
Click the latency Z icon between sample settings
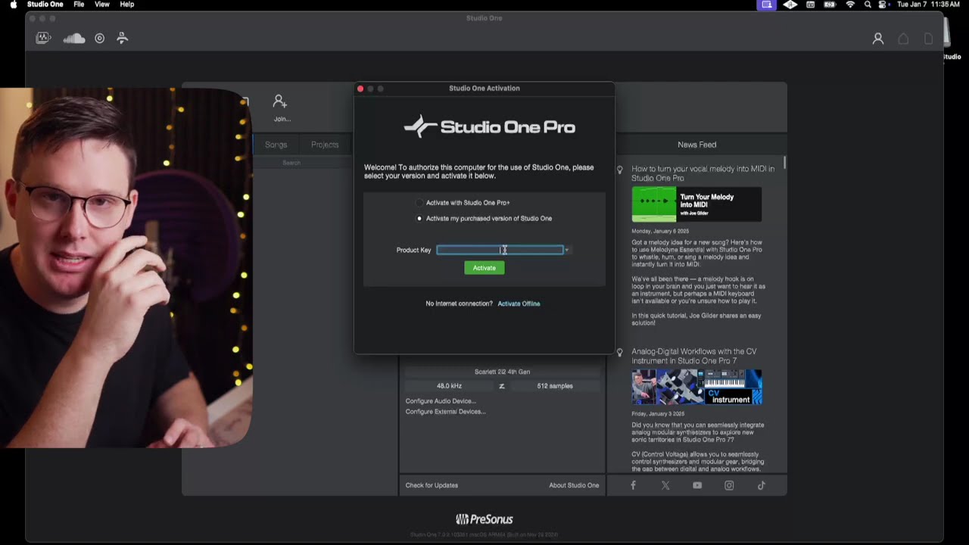pos(501,386)
